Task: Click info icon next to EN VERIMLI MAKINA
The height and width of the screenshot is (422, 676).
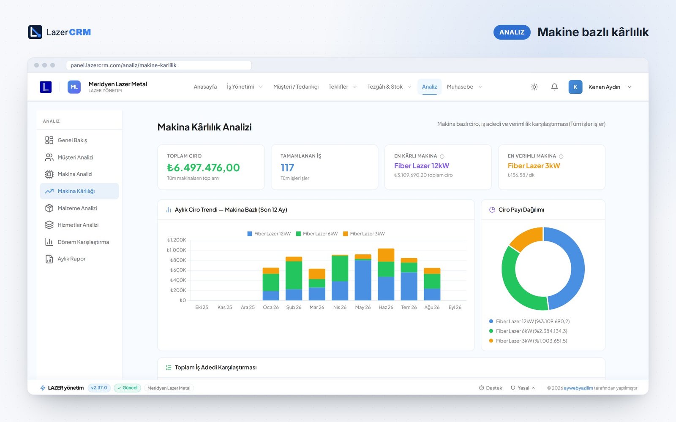Action: [561, 156]
